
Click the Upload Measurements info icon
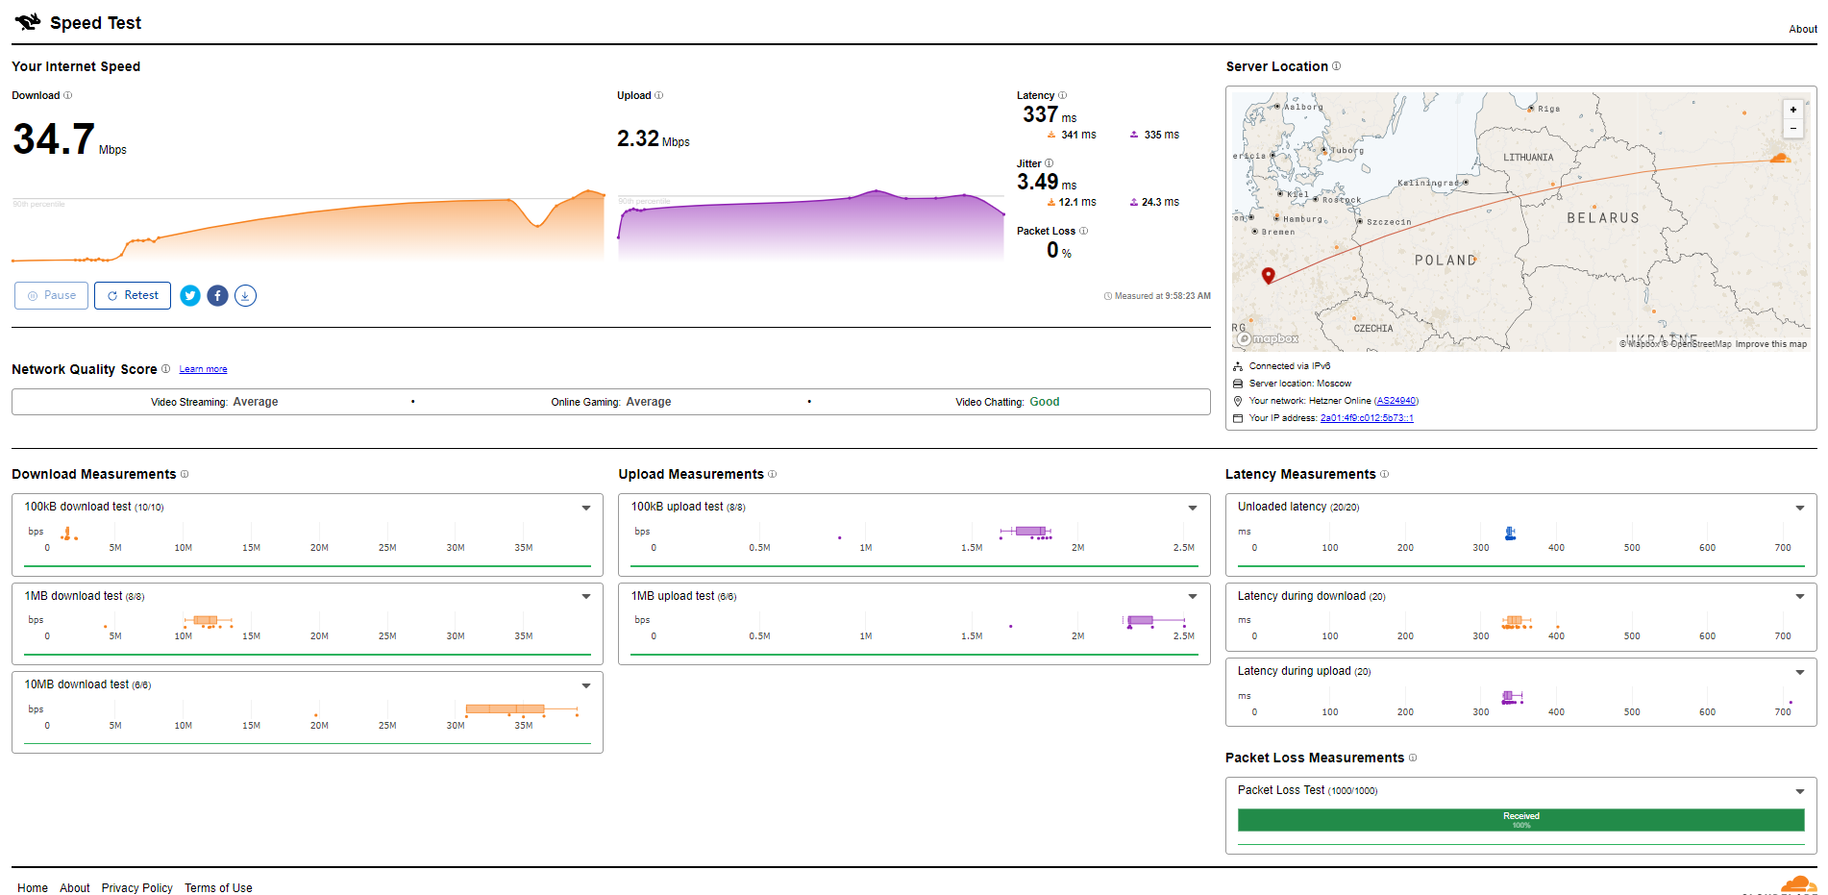772,474
